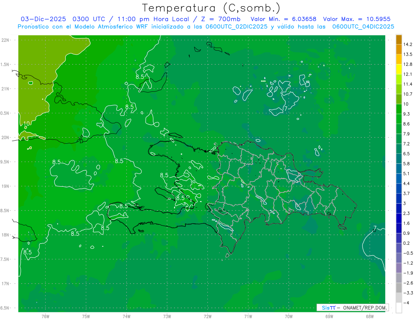This screenshot has height=321, width=415.
Task: Click legend value "7.2"
Action: pos(407,144)
